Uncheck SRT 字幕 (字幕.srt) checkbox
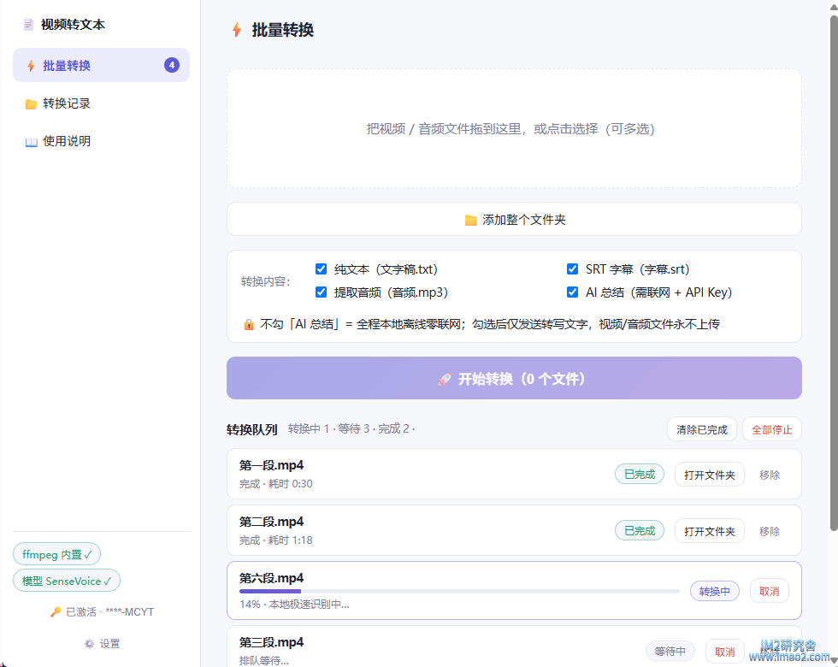Image resolution: width=838 pixels, height=667 pixels. 572,269
